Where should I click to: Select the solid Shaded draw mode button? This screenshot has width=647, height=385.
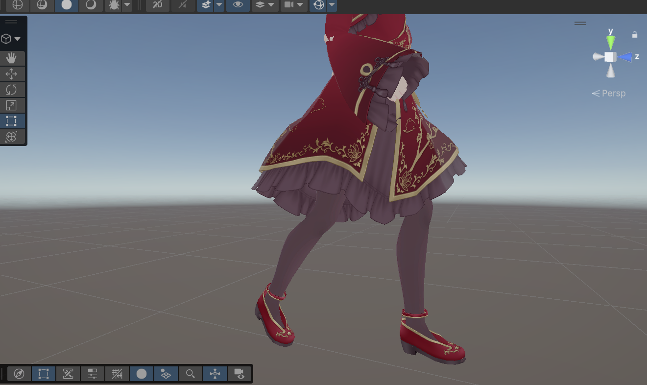[x=67, y=5]
